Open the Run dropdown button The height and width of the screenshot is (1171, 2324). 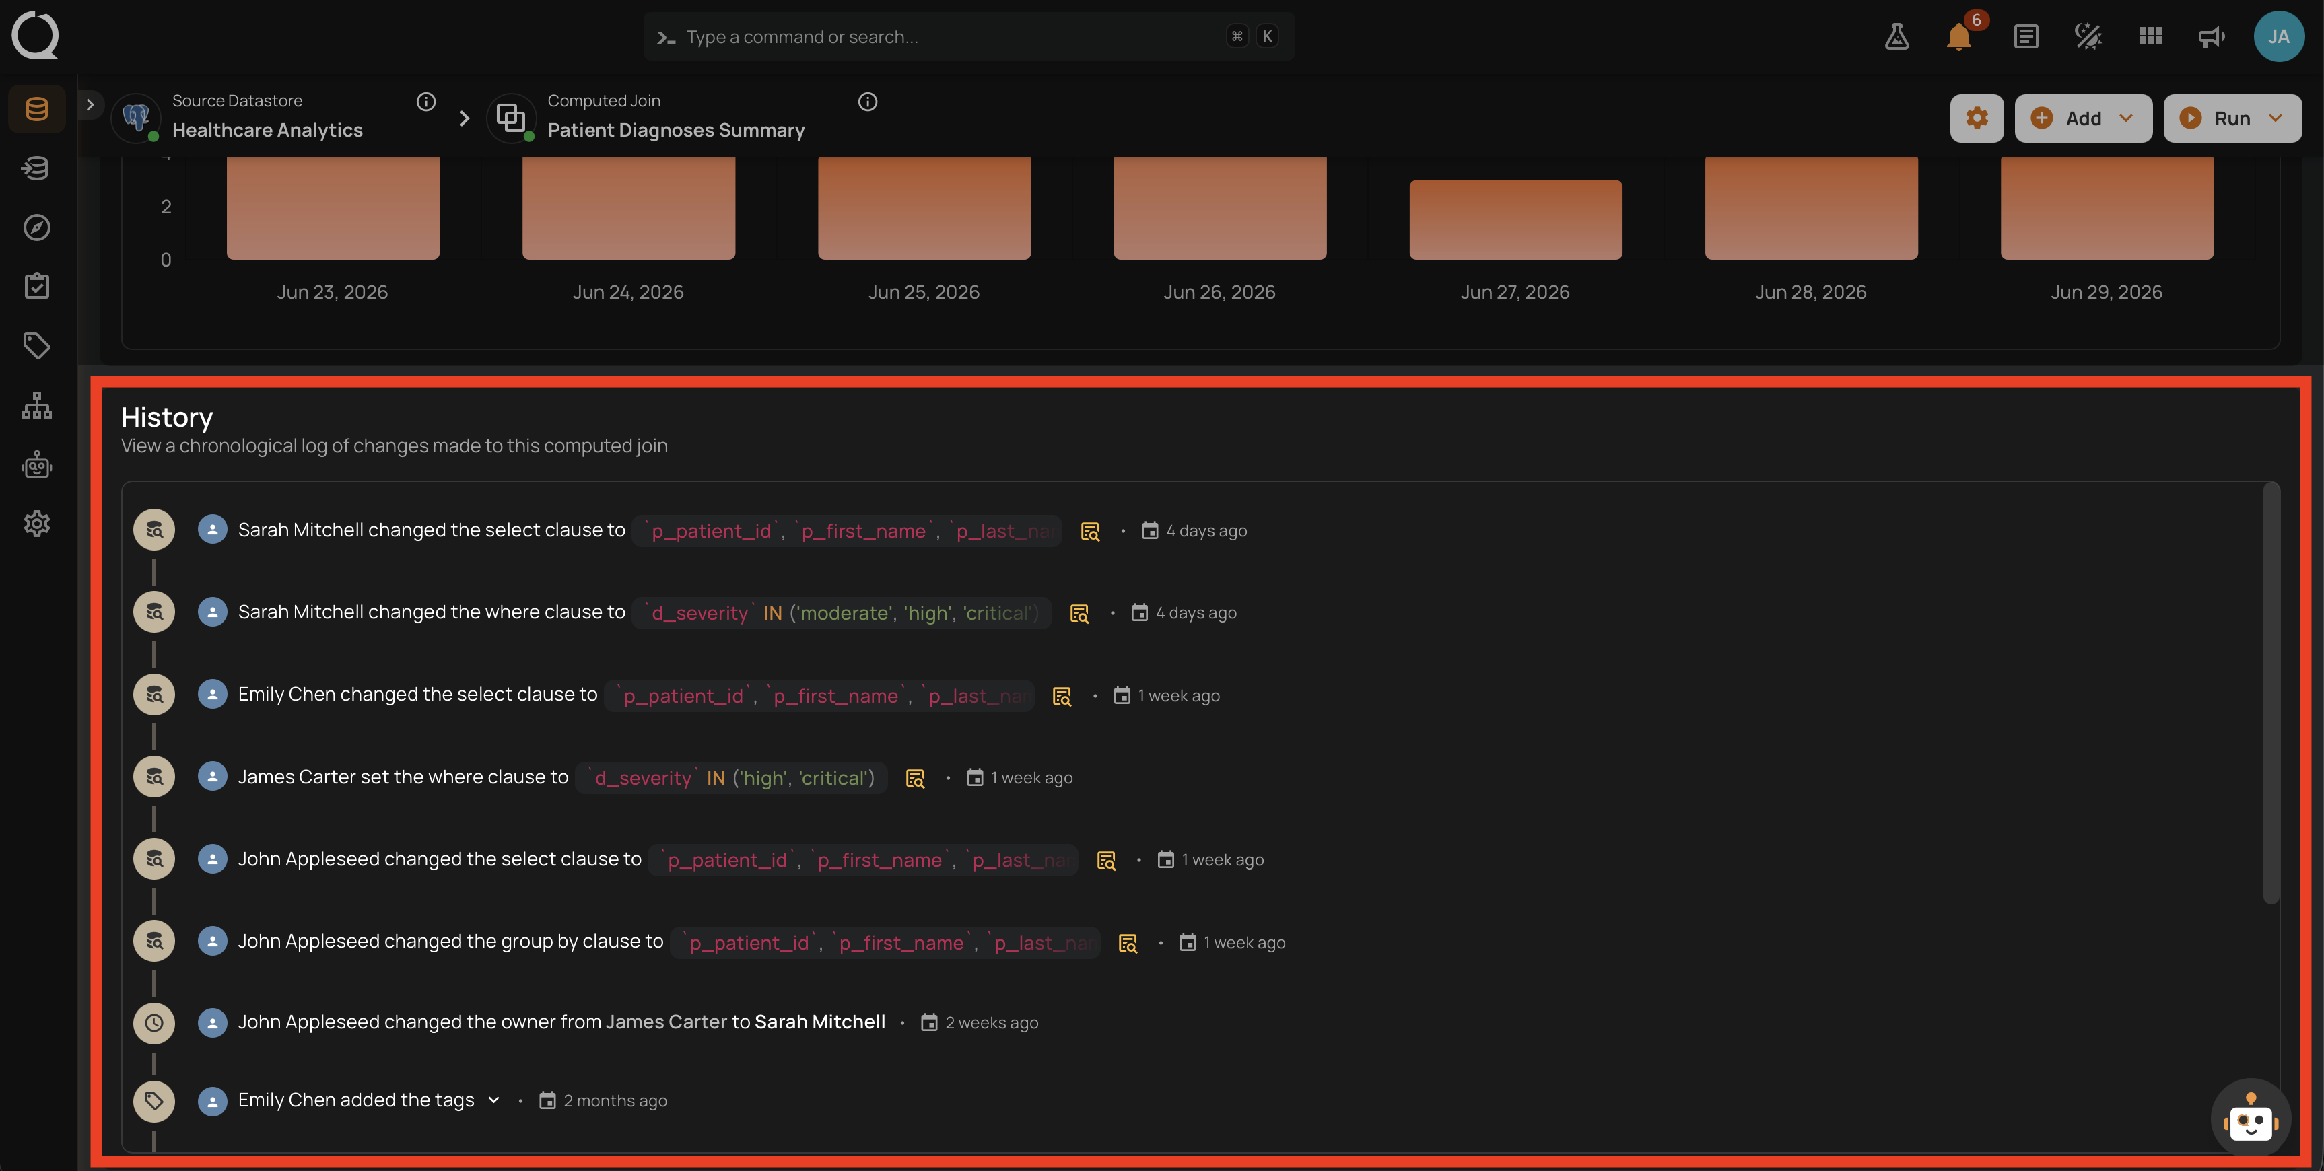[2232, 118]
